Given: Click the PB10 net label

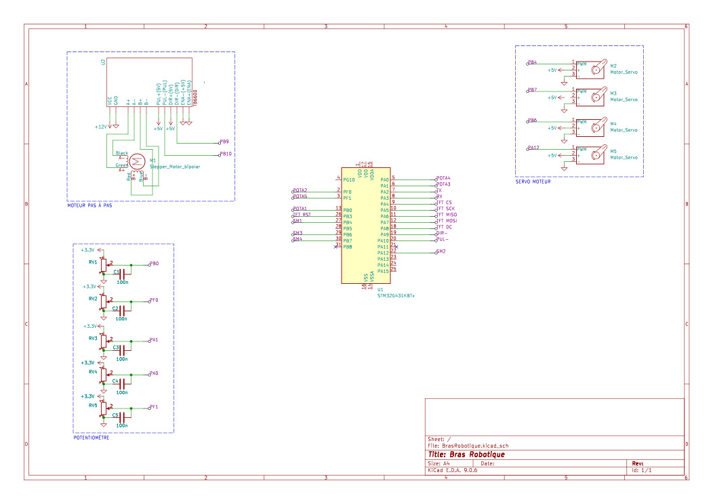Looking at the screenshot, I should [x=226, y=154].
